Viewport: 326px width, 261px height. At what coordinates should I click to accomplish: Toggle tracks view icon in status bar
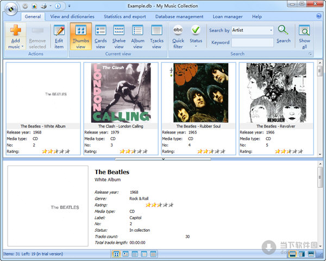coord(153,254)
